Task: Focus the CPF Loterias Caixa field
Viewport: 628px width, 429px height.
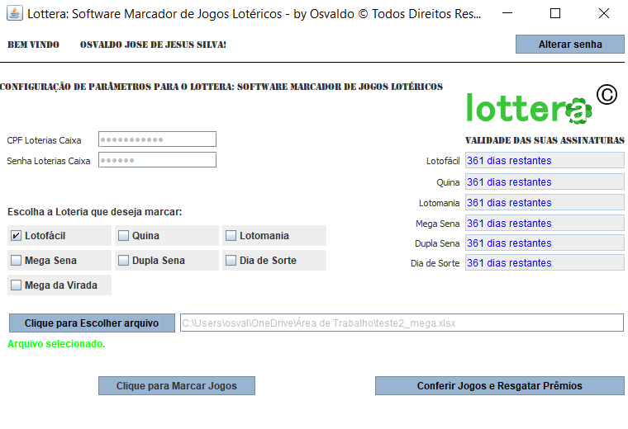Action: [157, 139]
